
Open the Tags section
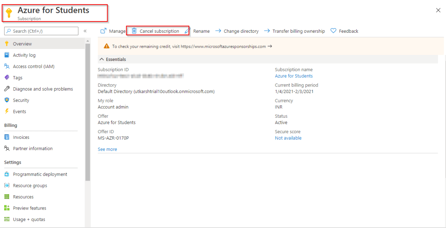pyautogui.click(x=18, y=78)
